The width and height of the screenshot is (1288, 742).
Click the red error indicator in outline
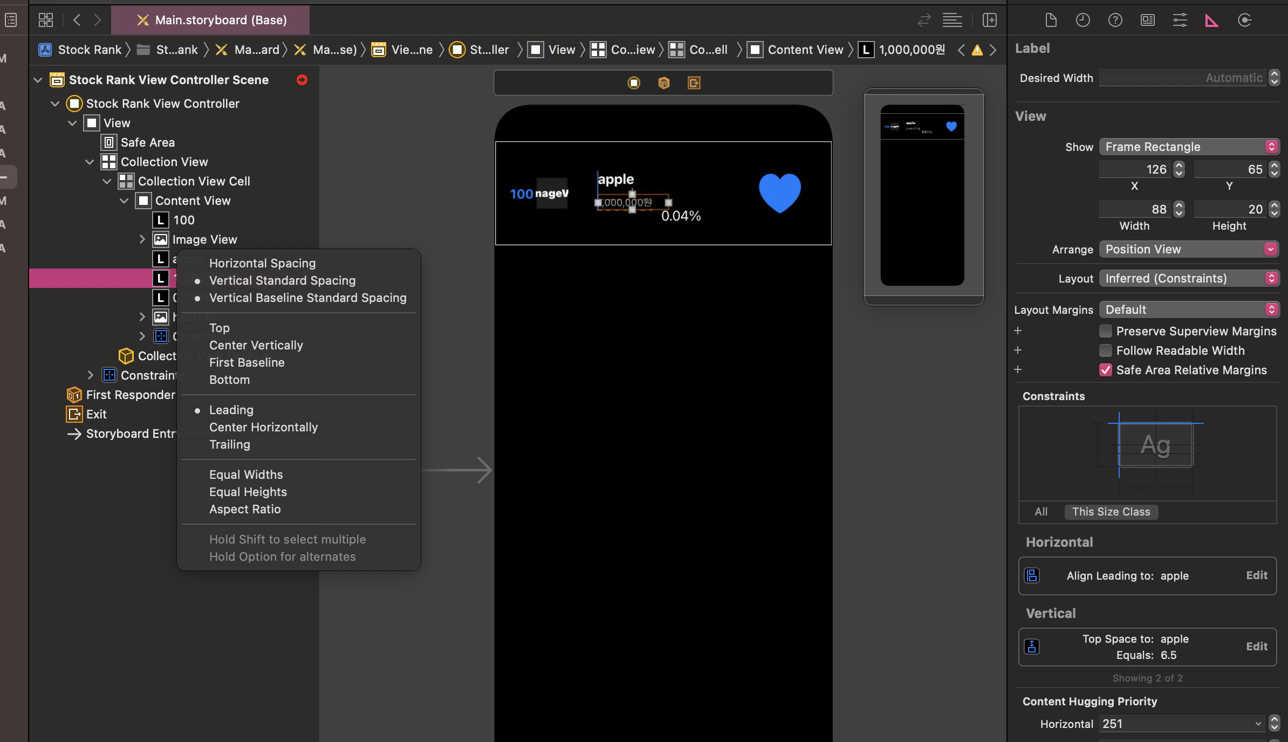(302, 80)
